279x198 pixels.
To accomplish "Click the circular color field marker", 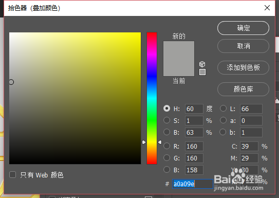I will coord(11,82).
